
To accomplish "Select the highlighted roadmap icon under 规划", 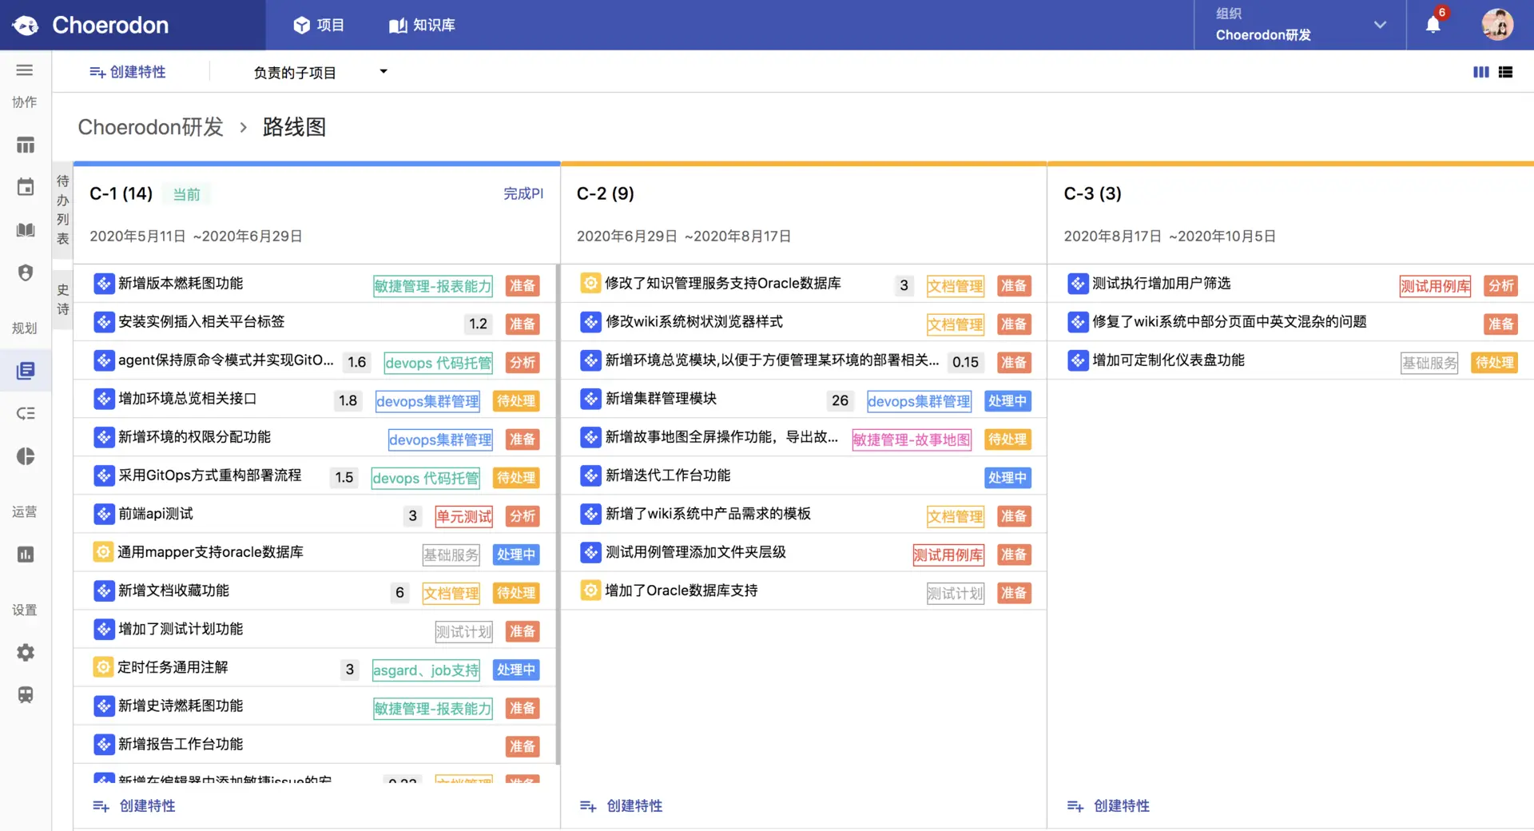I will (x=25, y=370).
